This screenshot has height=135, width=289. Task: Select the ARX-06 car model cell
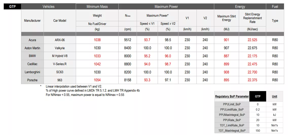pos(60,40)
